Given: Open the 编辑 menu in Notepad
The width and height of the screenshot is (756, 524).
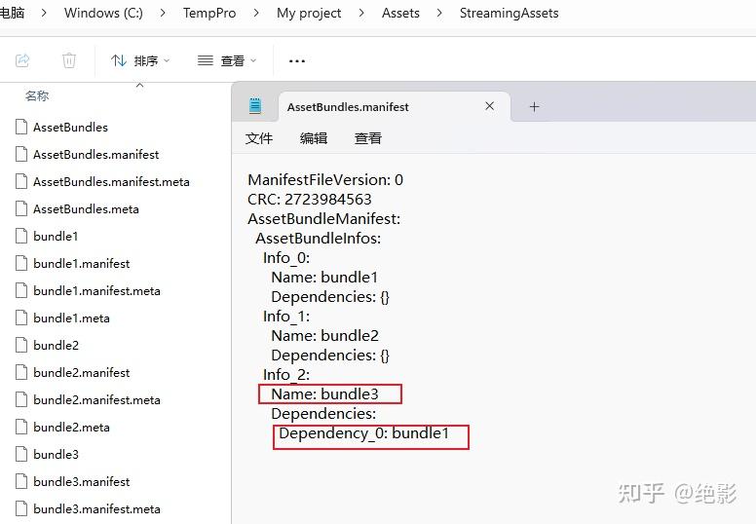Looking at the screenshot, I should coord(314,138).
